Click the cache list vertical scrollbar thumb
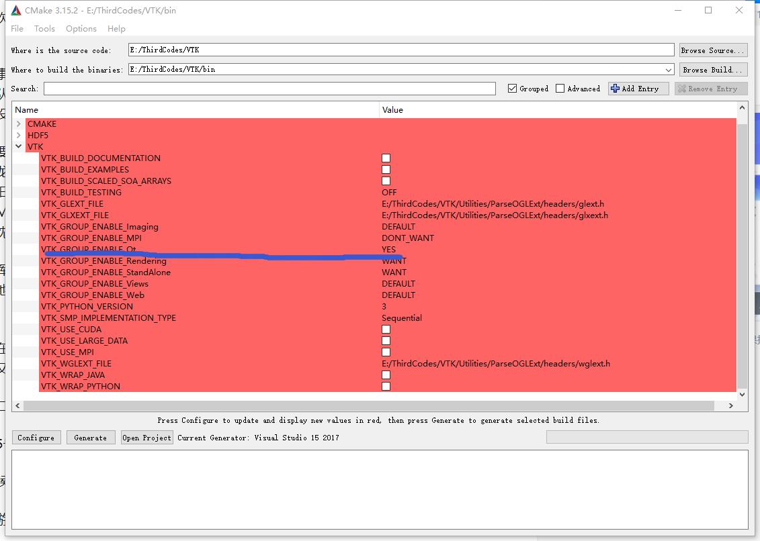 click(742, 256)
